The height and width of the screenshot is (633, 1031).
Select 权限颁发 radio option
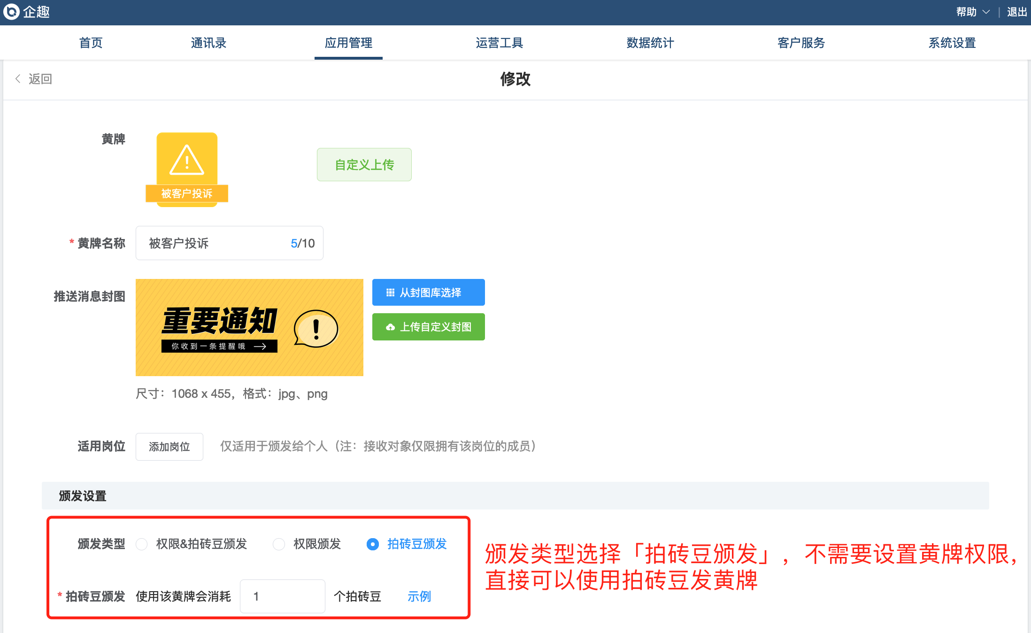(279, 544)
